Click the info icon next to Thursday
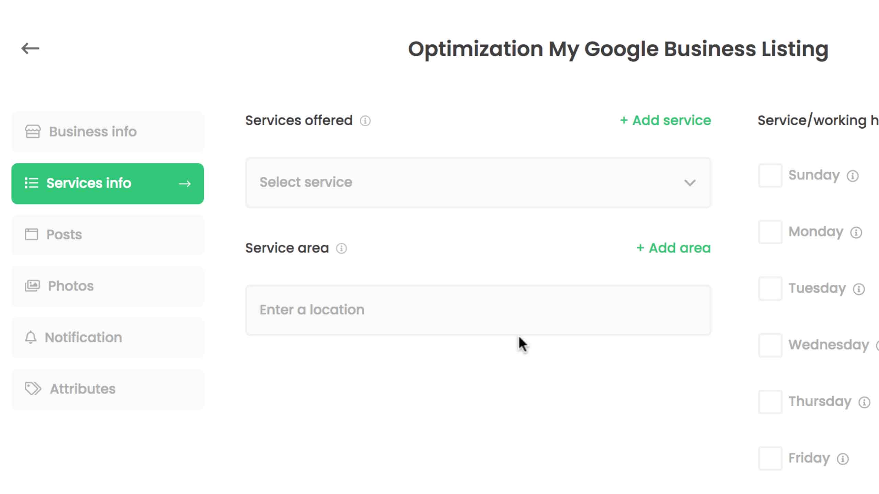The height and width of the screenshot is (494, 879). (864, 402)
